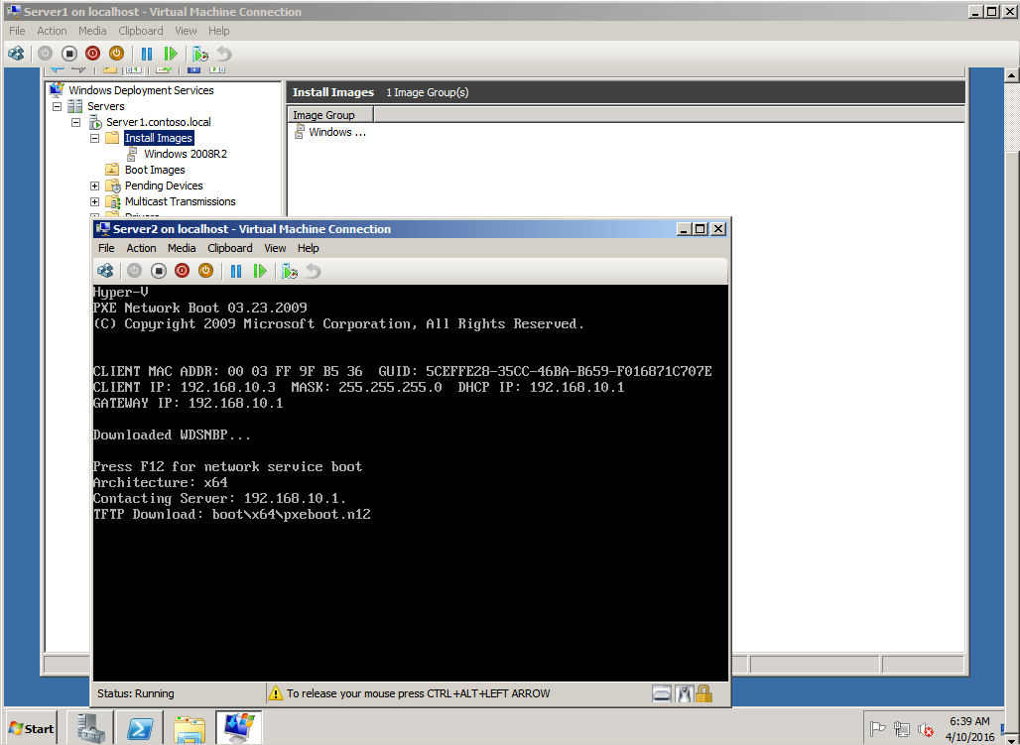Open Clipboard menu in Server2 window
This screenshot has width=1020, height=745.
pos(229,248)
